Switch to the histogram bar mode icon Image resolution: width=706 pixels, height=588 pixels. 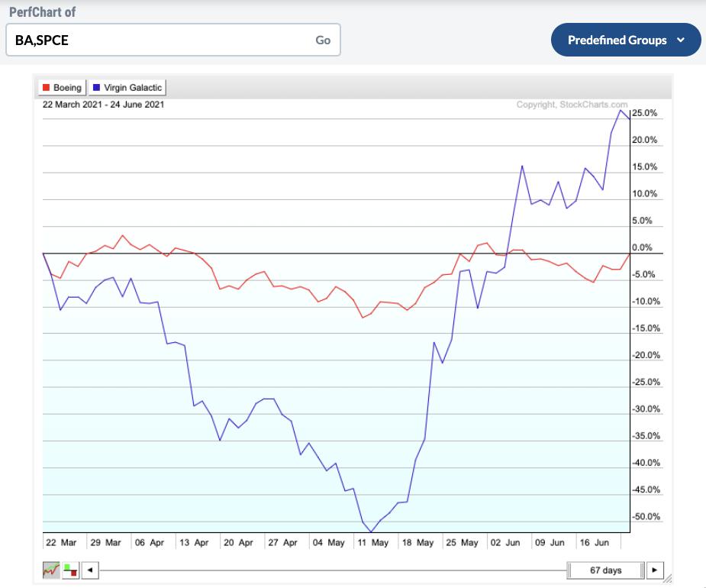70,570
